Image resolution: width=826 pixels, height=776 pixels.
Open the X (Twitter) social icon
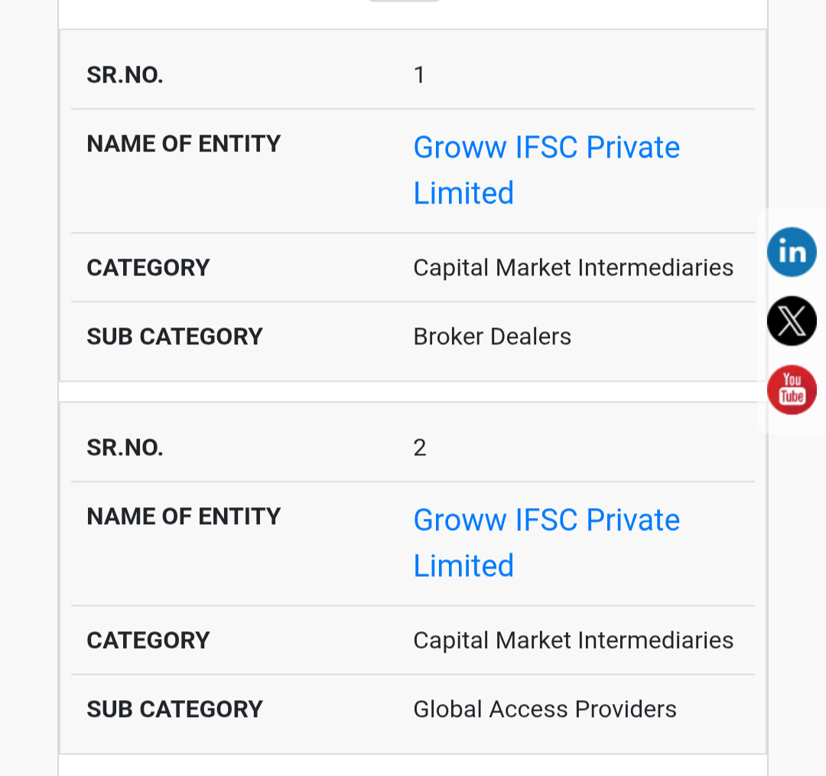click(x=792, y=321)
